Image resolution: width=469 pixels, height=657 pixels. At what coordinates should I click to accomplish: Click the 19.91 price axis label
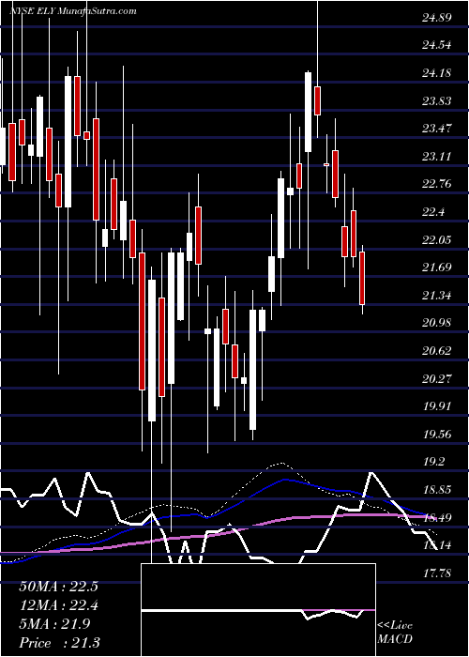coord(437,406)
